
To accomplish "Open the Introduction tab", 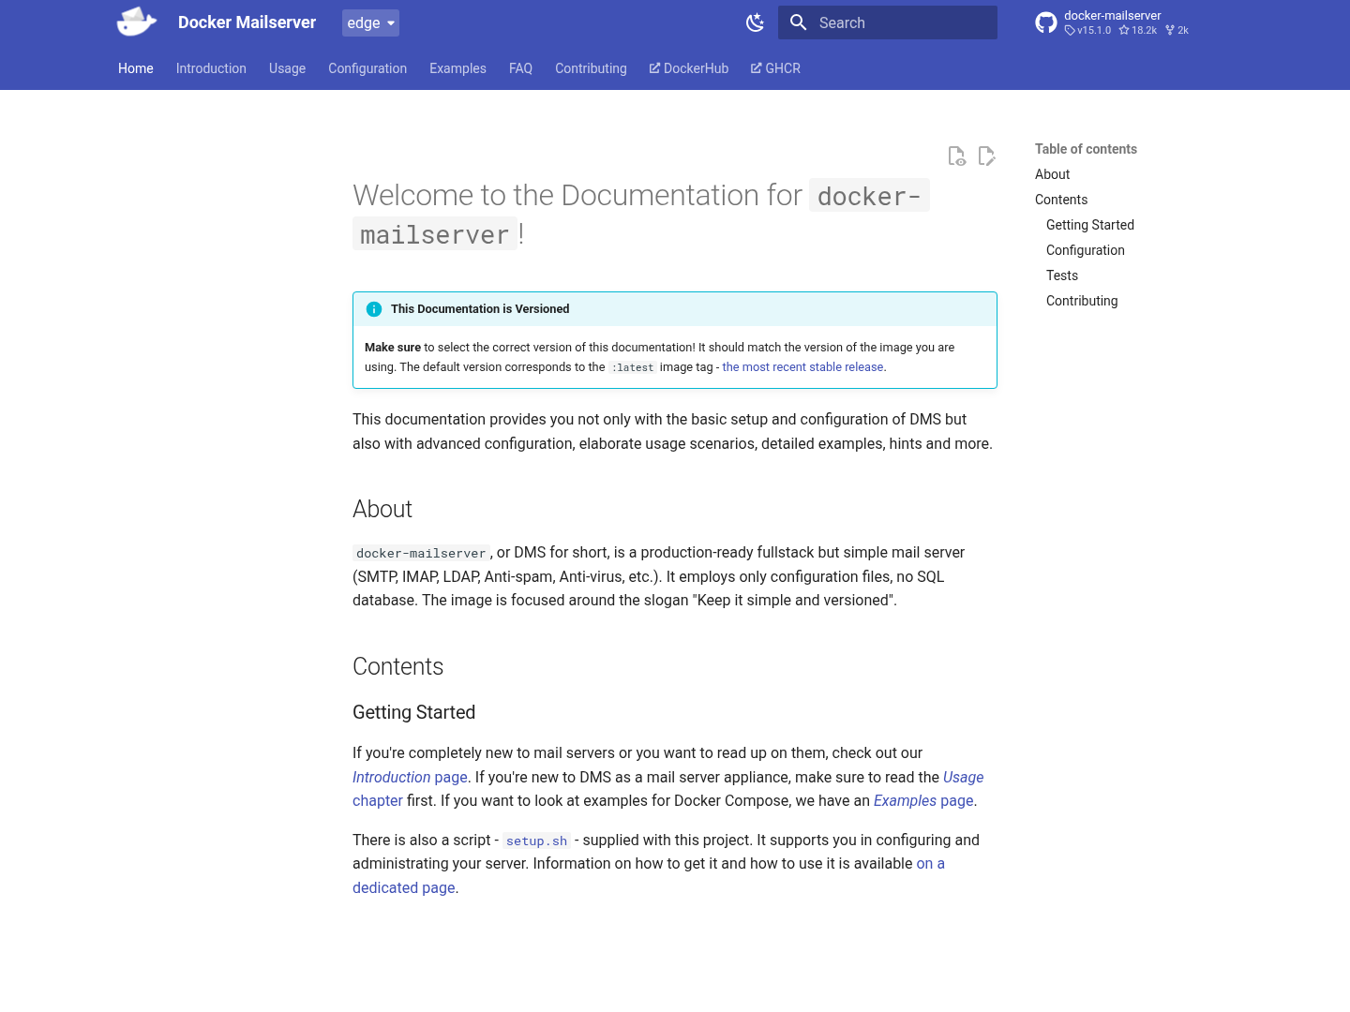I will pos(211,68).
